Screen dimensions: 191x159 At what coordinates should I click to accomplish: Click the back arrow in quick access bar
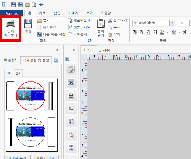[x=41, y=4]
